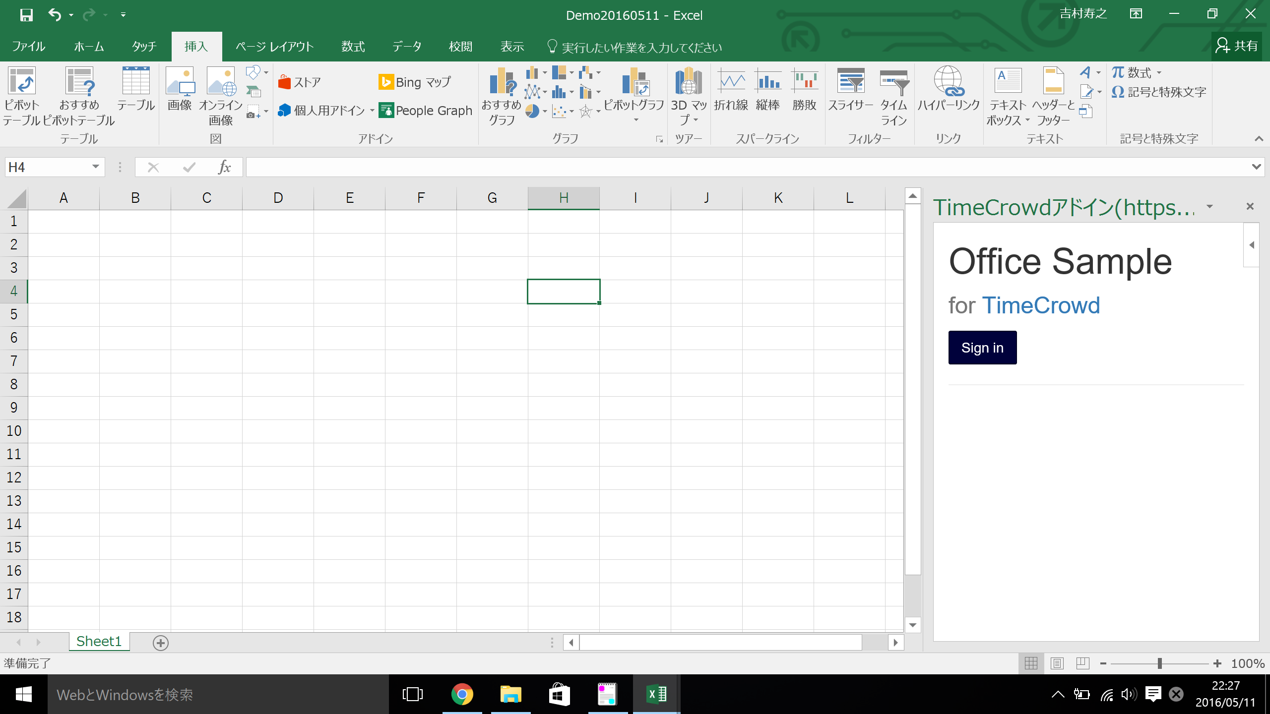Insert a Table
This screenshot has height=714, width=1270.
point(136,89)
